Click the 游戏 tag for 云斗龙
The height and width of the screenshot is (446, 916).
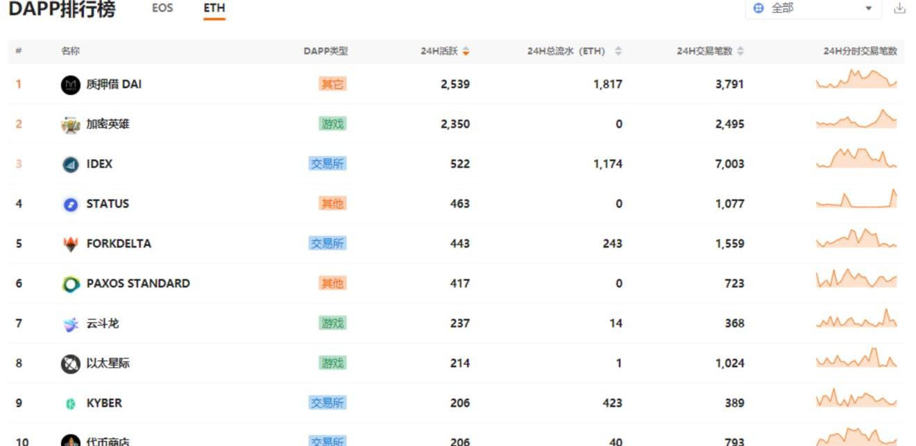(332, 323)
